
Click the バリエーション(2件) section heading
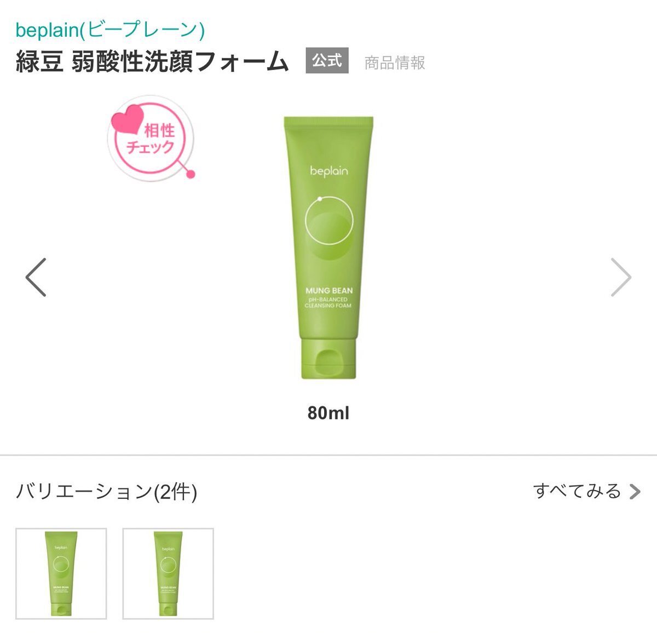click(106, 491)
